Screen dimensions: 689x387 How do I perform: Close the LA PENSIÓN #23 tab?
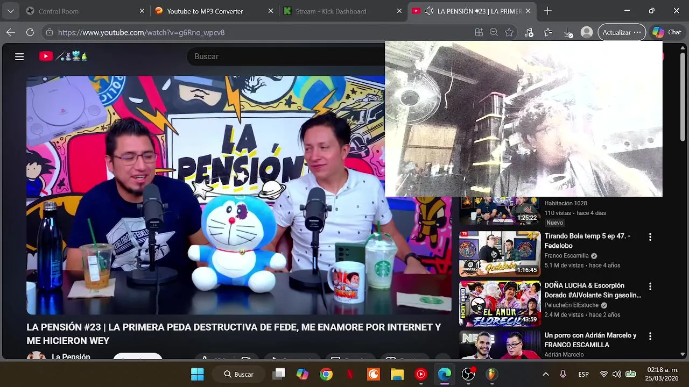pyautogui.click(x=528, y=11)
